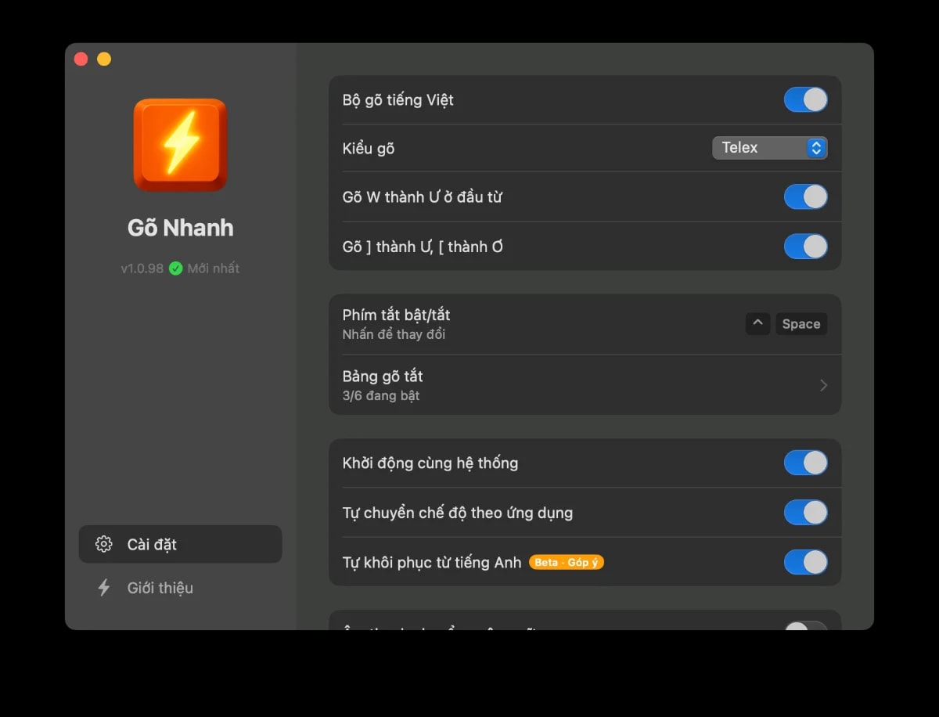Toggle Gõ W thành Ư ở đầu từ
The height and width of the screenshot is (717, 939).
(x=806, y=196)
